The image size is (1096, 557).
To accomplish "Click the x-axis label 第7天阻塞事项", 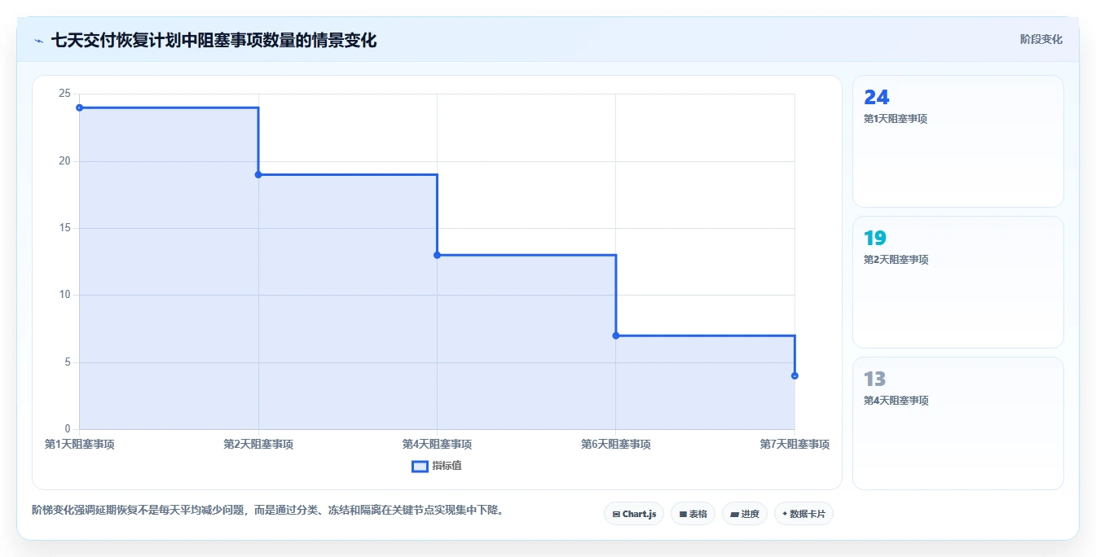I will tap(794, 445).
